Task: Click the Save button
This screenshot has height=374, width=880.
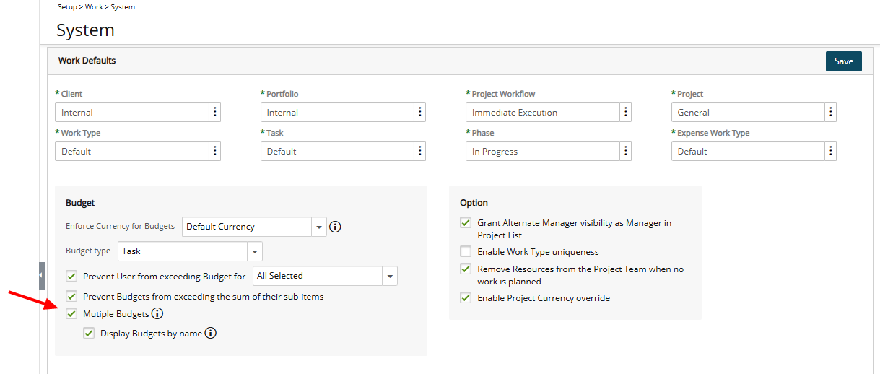Action: [844, 61]
